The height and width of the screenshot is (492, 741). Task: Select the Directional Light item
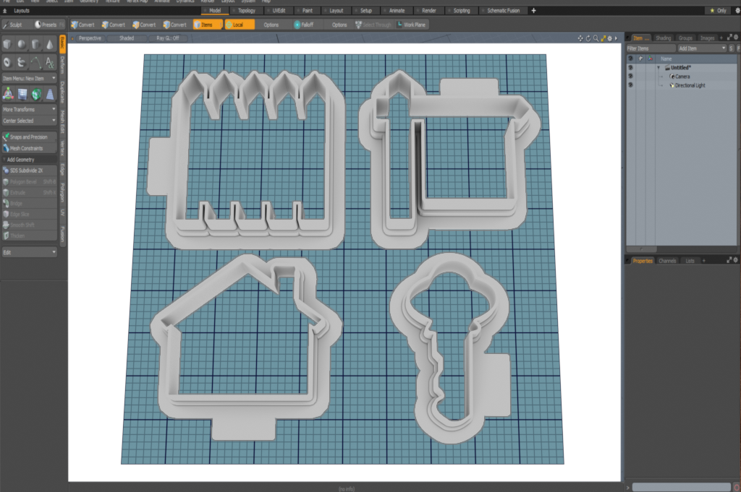690,85
